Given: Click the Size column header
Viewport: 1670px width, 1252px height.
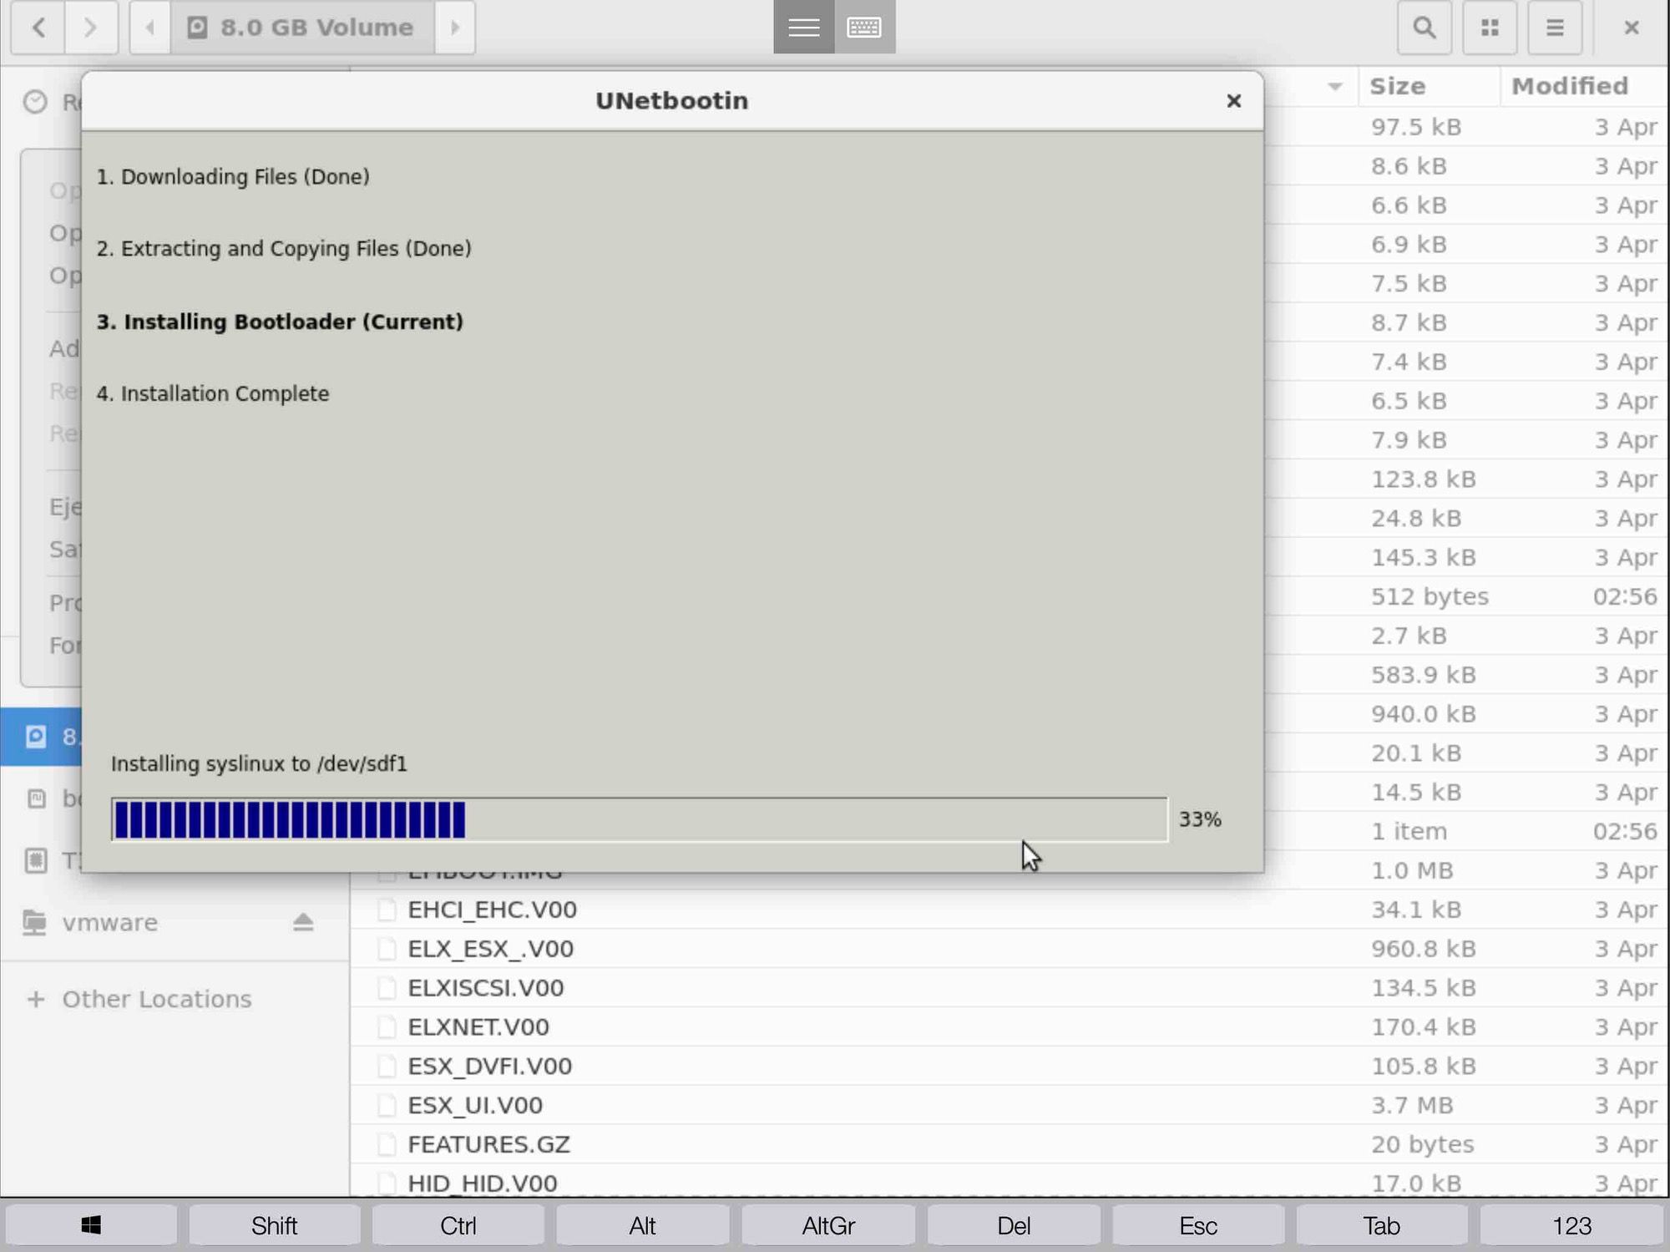Looking at the screenshot, I should pyautogui.click(x=1430, y=86).
